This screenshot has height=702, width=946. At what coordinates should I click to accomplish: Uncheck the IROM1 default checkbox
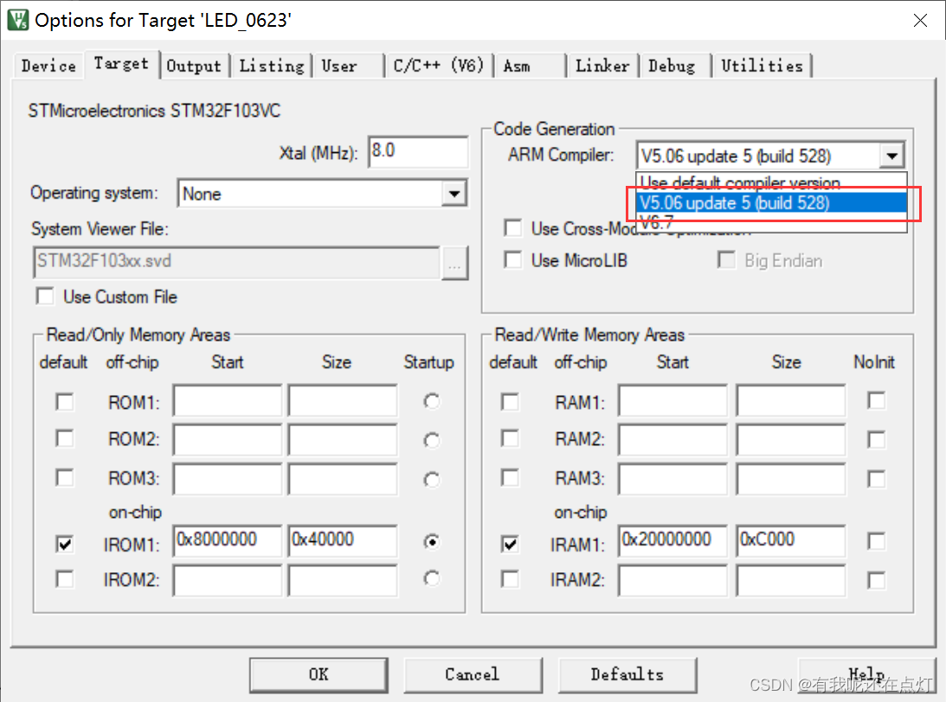tap(63, 544)
